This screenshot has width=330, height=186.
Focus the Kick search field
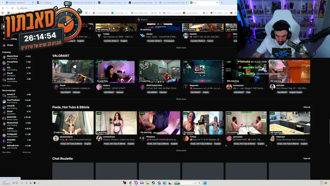click(x=165, y=20)
